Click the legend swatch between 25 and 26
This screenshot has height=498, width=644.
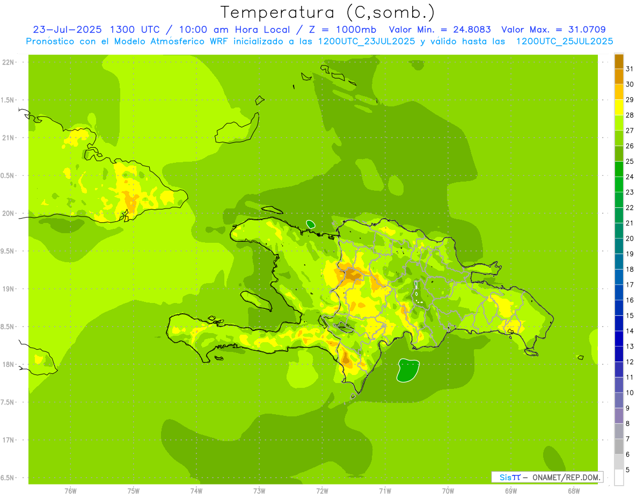pos(619,154)
